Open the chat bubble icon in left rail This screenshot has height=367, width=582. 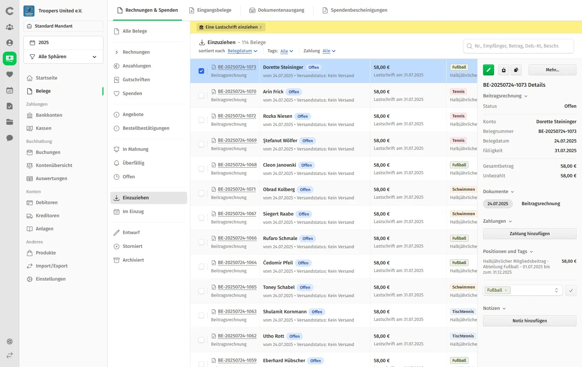click(10, 138)
